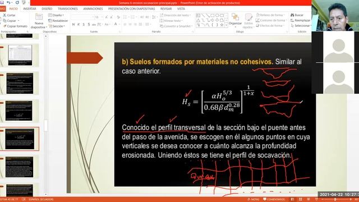The height and width of the screenshot is (202, 359).
Task: Switch to the VISTA tab
Action: point(181,9)
